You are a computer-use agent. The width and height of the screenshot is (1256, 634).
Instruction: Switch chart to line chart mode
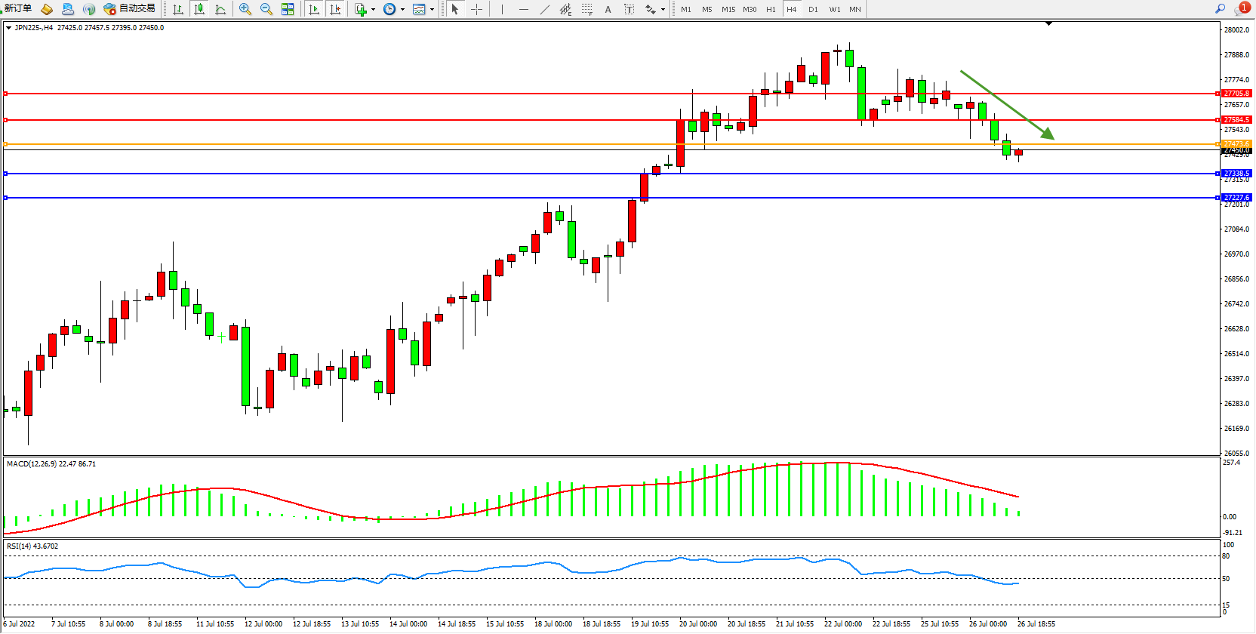pyautogui.click(x=220, y=9)
